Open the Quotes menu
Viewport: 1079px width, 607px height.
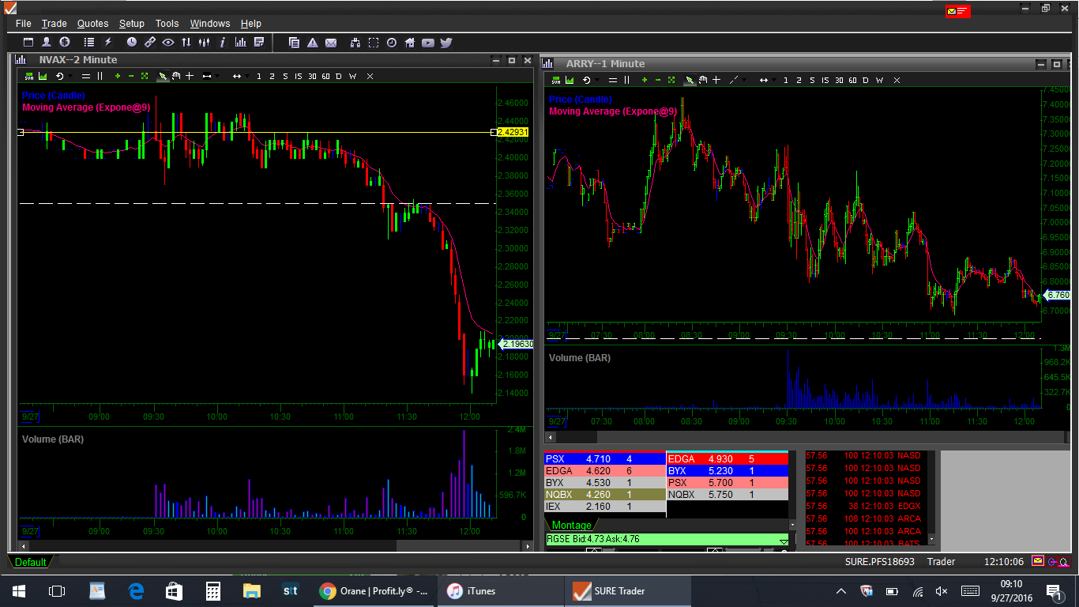coord(92,24)
